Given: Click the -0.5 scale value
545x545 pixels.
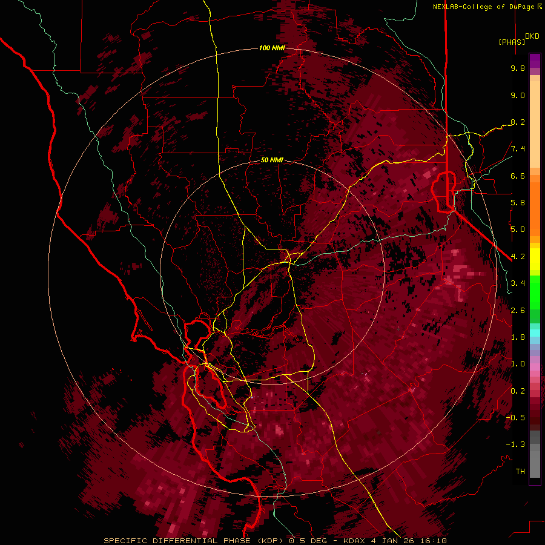Looking at the screenshot, I should coord(515,418).
